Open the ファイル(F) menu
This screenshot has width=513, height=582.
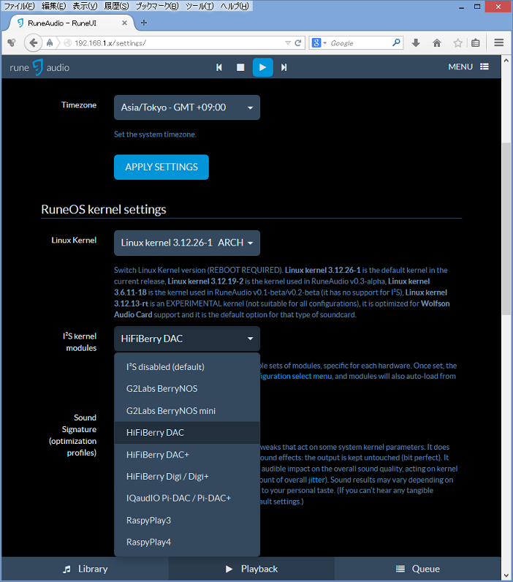[x=19, y=6]
